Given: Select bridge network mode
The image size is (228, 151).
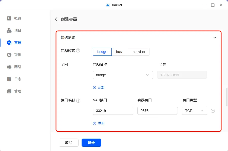Looking at the screenshot, I should pyautogui.click(x=102, y=52).
